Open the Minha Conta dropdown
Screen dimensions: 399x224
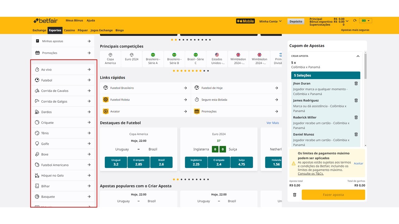click(x=270, y=21)
